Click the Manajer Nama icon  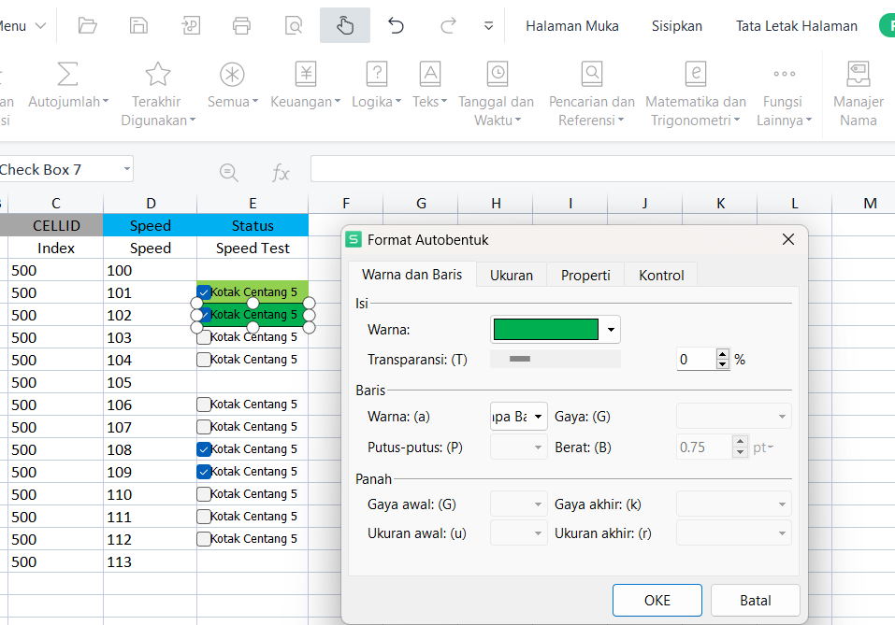pos(858,75)
